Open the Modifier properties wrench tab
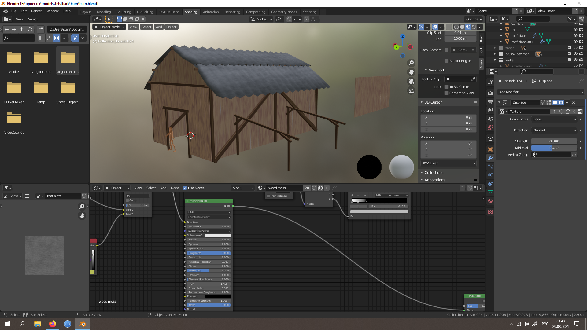Screen dimensions: 587x330 [x=490, y=158]
